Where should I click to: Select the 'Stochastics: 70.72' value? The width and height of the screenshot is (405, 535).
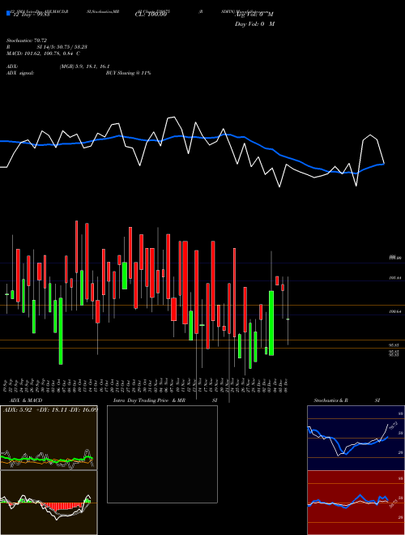[27, 41]
